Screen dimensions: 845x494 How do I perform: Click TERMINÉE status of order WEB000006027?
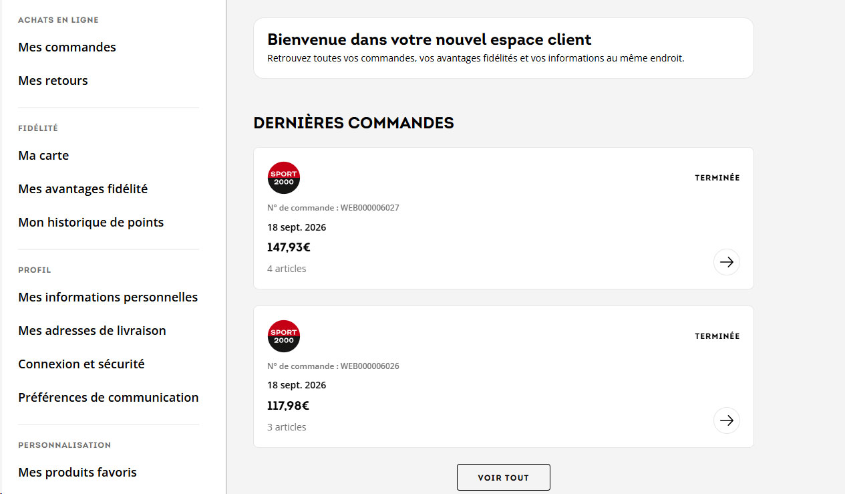pyautogui.click(x=717, y=178)
